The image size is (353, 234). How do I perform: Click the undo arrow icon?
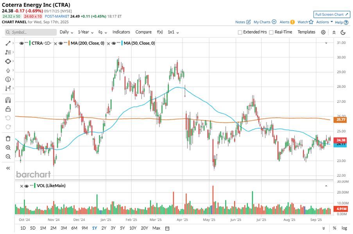8,118
